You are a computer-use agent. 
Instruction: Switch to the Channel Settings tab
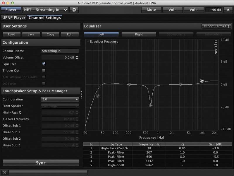point(45,18)
